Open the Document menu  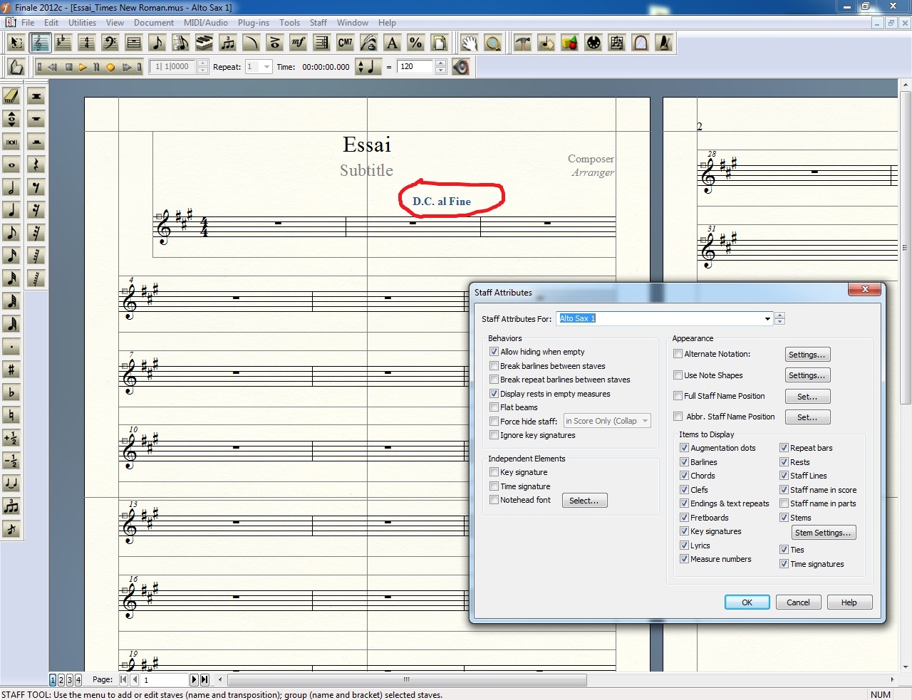coord(154,23)
